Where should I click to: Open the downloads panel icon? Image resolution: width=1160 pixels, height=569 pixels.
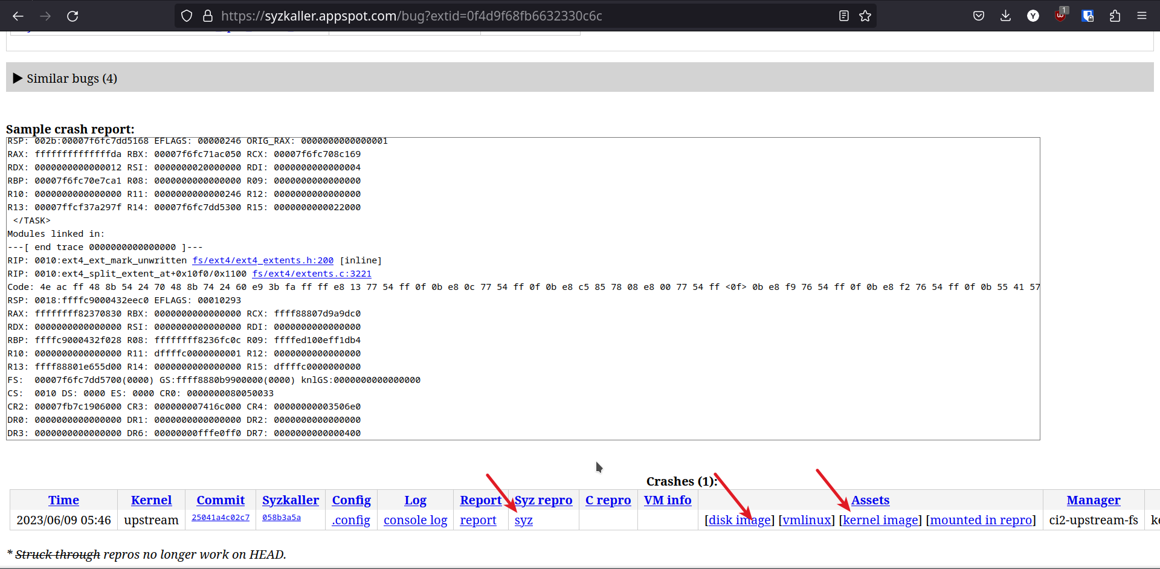click(x=1005, y=16)
